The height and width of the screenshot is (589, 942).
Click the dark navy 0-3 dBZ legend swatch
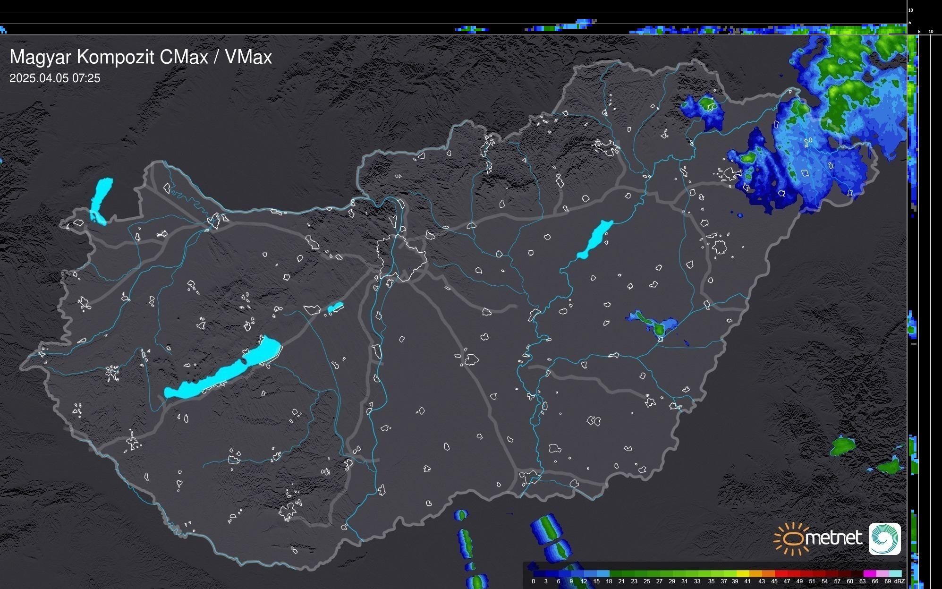point(540,573)
